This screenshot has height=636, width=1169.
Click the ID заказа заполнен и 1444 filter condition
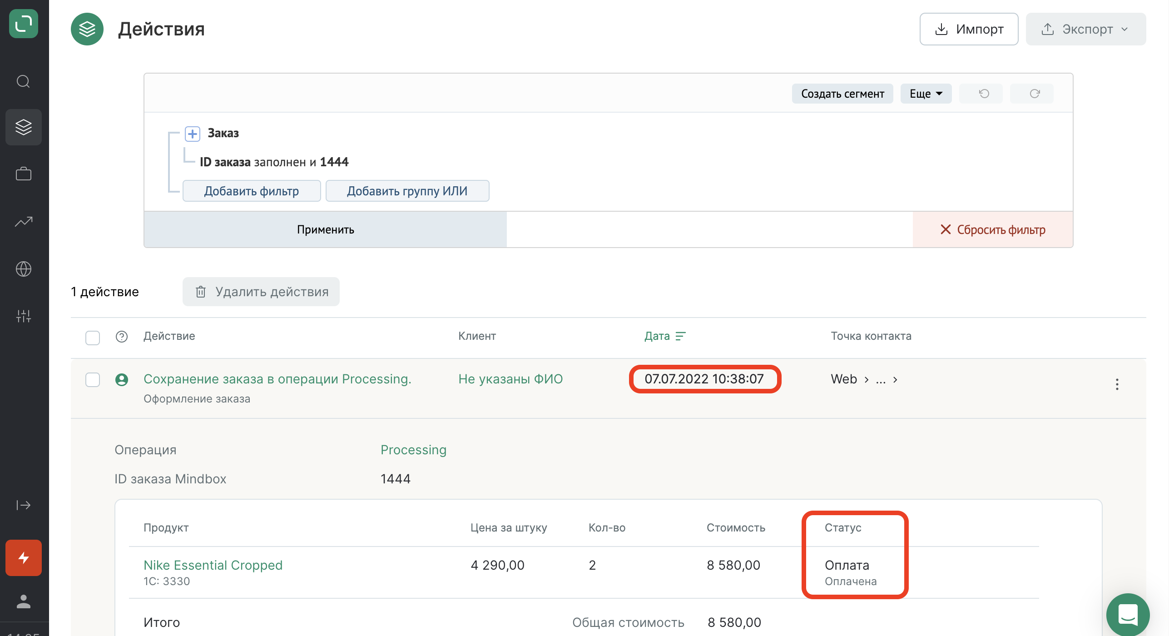click(274, 162)
